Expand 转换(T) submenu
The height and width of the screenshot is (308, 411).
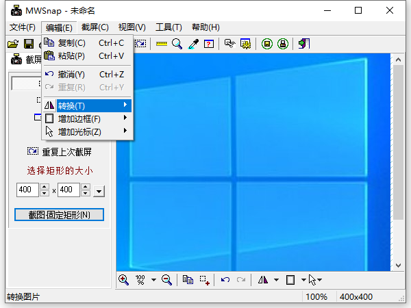88,105
